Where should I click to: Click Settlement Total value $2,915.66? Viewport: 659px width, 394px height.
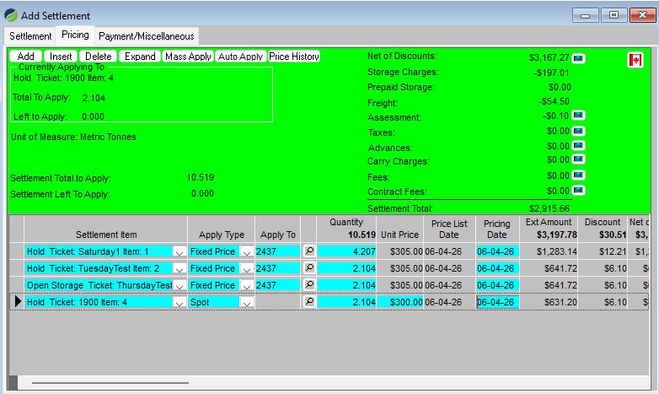point(549,208)
